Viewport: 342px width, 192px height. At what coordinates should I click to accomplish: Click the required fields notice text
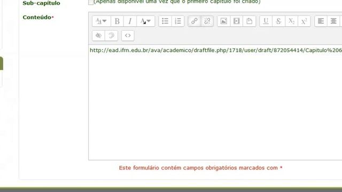tap(201, 168)
